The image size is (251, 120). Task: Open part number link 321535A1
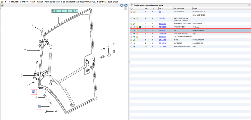(x=162, y=43)
